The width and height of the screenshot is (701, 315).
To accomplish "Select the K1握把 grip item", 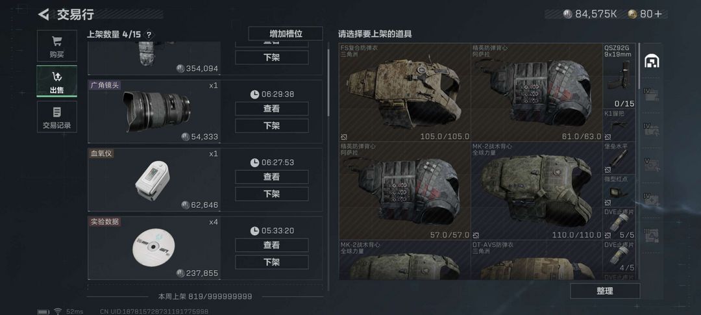I will click(619, 125).
